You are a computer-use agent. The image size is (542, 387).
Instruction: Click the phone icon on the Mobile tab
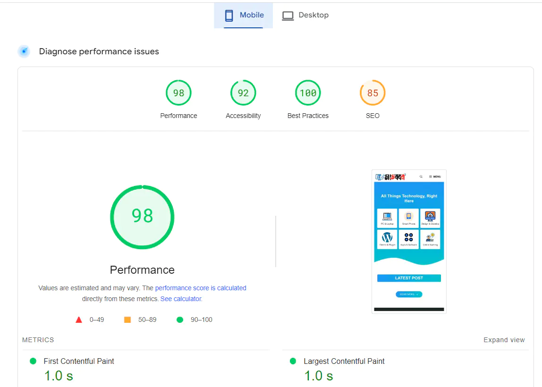[x=229, y=15]
